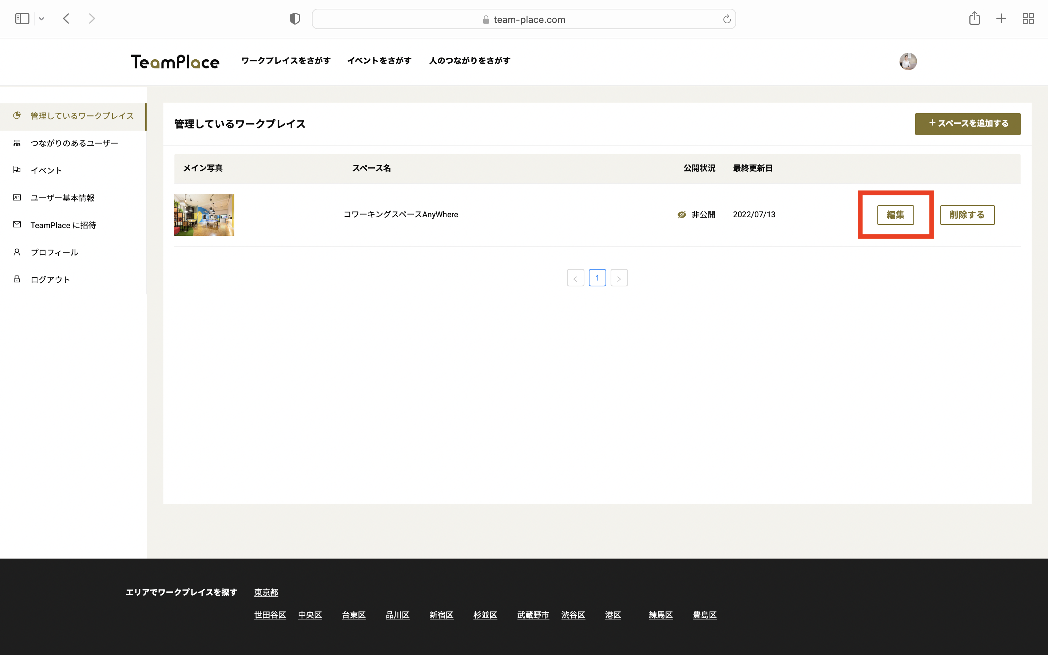Click the スペースを追加する button
The image size is (1048, 655).
(x=968, y=124)
